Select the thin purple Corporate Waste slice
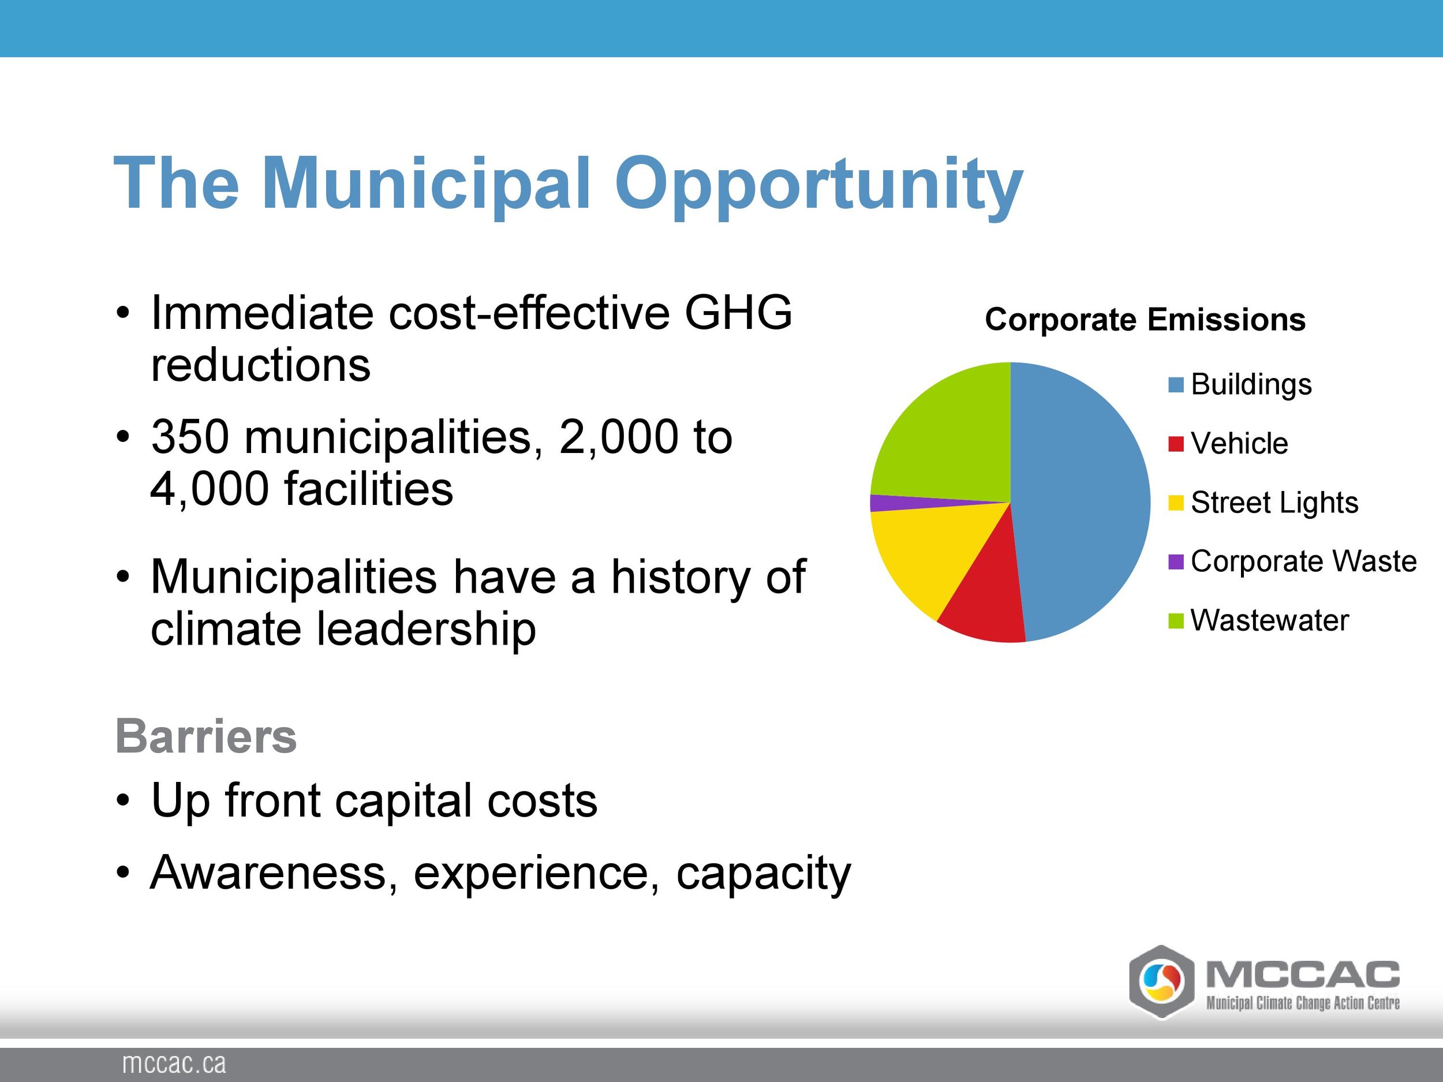 click(900, 502)
